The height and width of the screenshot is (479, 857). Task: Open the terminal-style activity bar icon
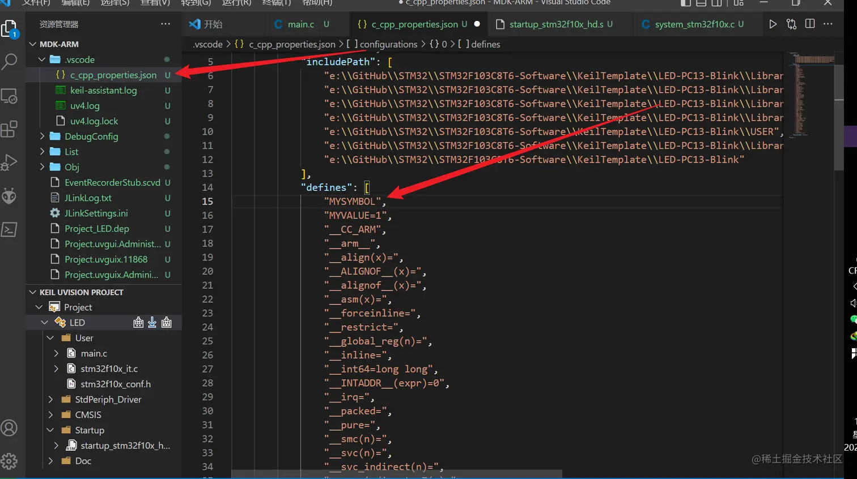click(x=10, y=229)
